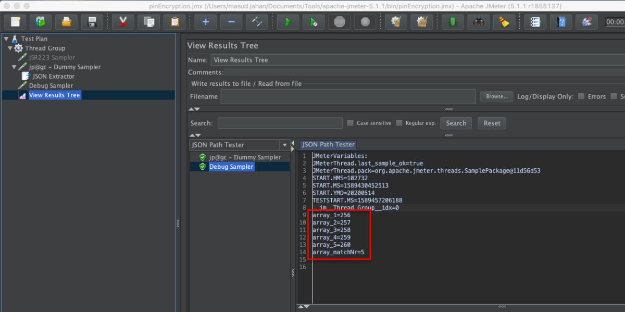
Task: Collapse the Thread Group node arrow
Action: pos(10,48)
